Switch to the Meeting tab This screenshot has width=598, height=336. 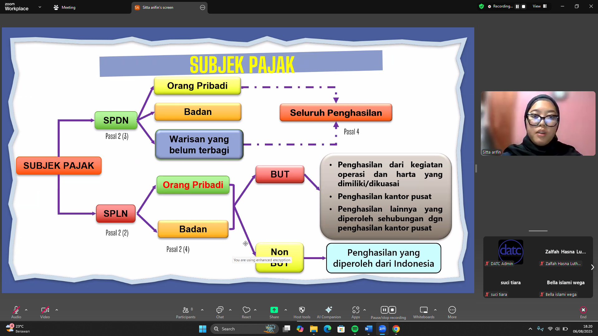(x=65, y=7)
